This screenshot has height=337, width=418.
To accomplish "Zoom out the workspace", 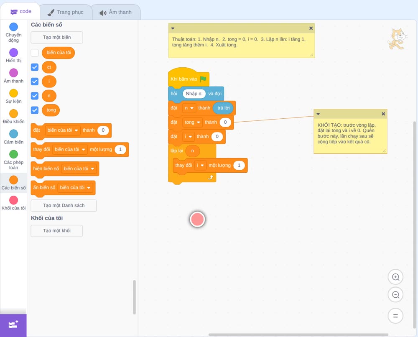I will tap(395, 295).
